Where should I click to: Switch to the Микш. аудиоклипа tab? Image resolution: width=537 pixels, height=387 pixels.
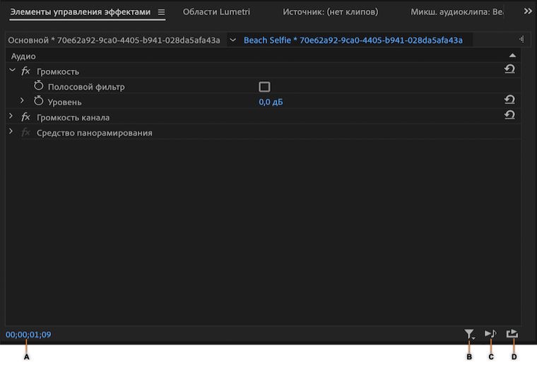pos(457,12)
